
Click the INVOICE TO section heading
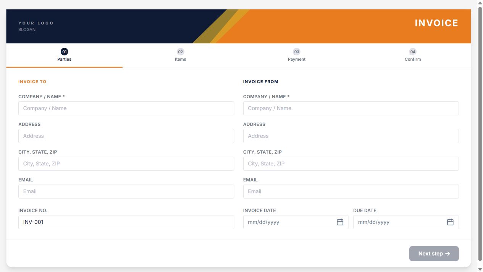(32, 82)
